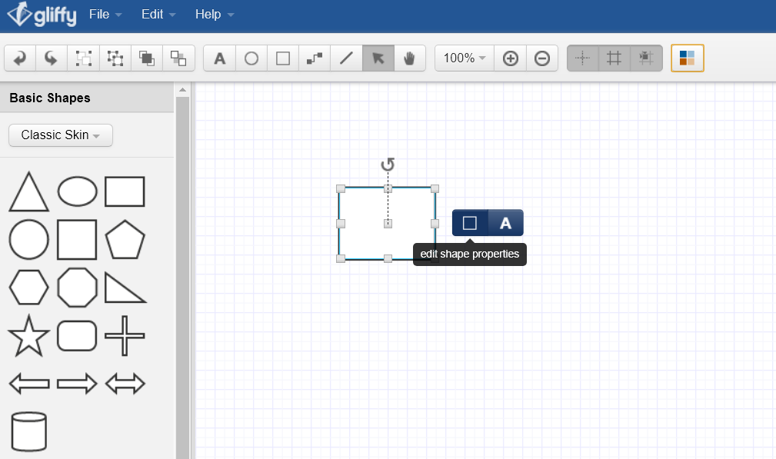The image size is (776, 459).
Task: Pick the cross shape from library
Action: tap(125, 336)
